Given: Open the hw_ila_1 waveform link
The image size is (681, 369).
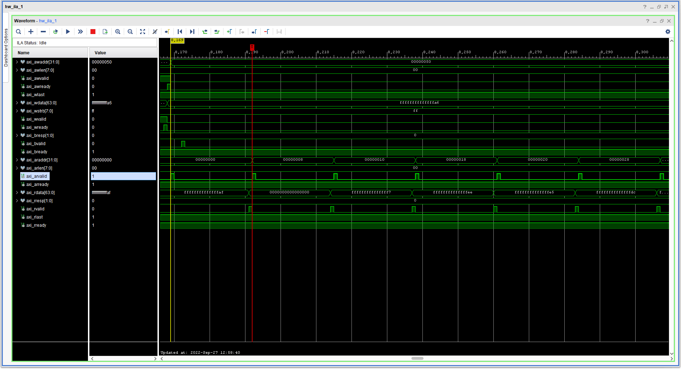Looking at the screenshot, I should coord(48,21).
